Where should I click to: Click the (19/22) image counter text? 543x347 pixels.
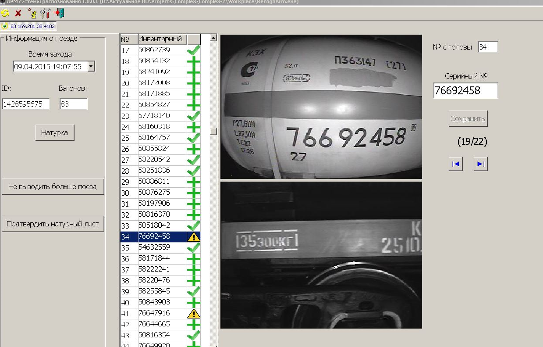(472, 141)
